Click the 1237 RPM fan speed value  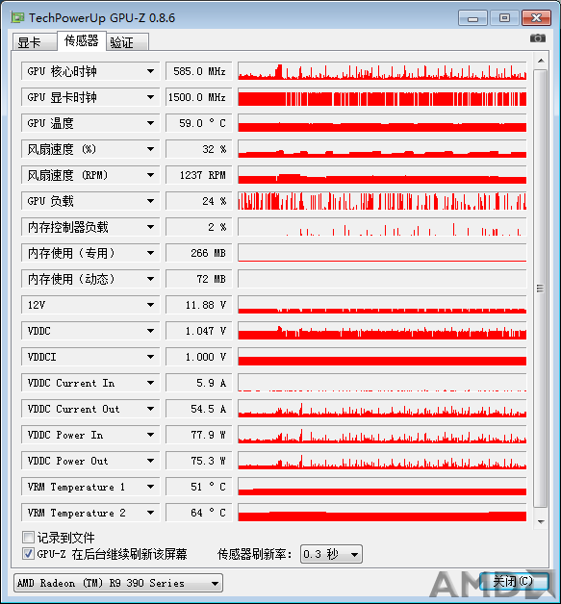199,175
